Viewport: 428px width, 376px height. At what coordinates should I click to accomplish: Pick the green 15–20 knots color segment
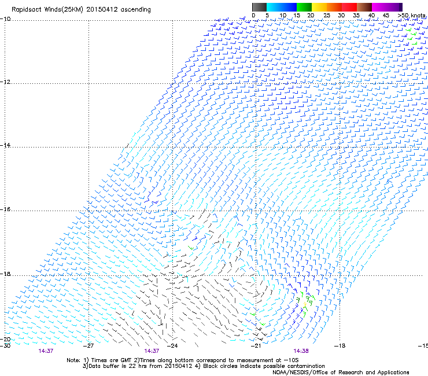(304, 7)
